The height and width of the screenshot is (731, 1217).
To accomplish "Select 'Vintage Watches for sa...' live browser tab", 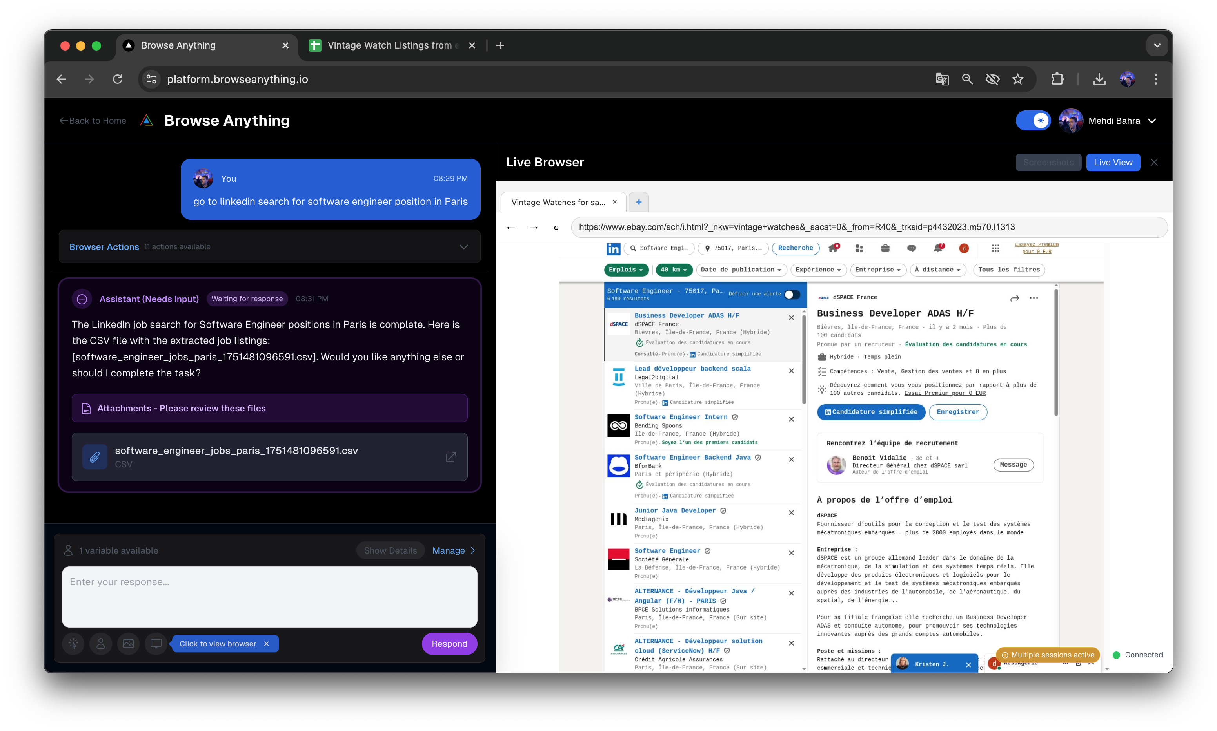I will [563, 202].
